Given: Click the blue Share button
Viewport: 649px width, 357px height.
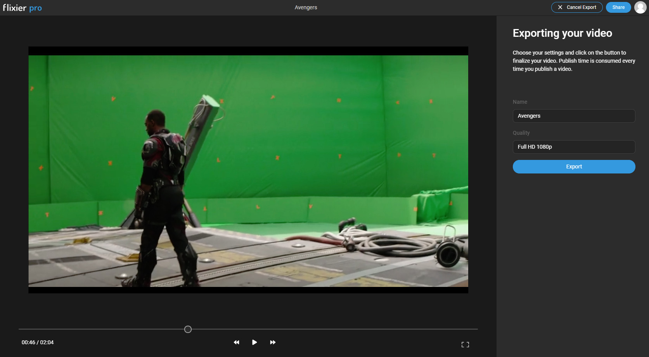Looking at the screenshot, I should click(x=618, y=7).
